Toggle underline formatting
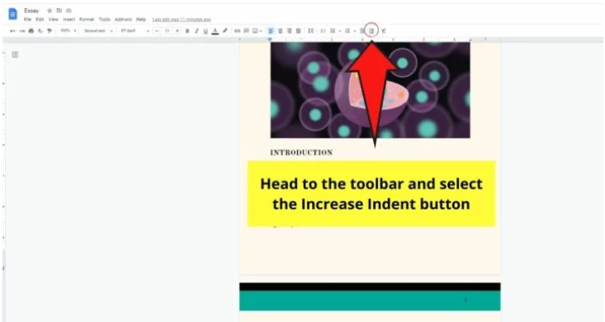Screen dimensions: 605x322 pos(206,31)
